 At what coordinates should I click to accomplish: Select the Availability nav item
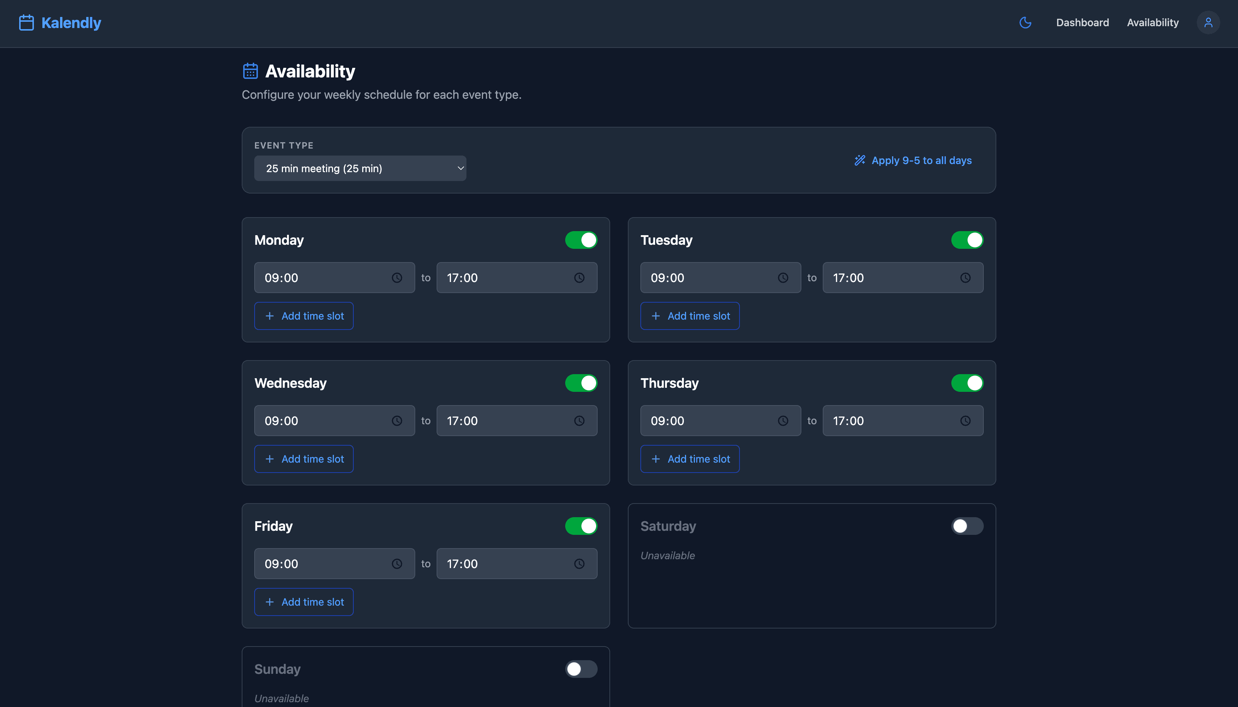[x=1153, y=22]
